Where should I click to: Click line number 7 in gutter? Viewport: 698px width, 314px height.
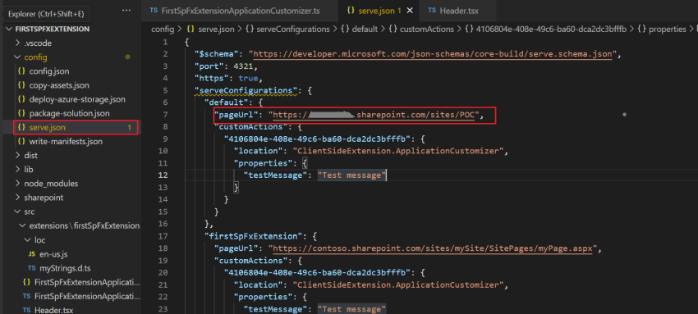pyautogui.click(x=166, y=115)
